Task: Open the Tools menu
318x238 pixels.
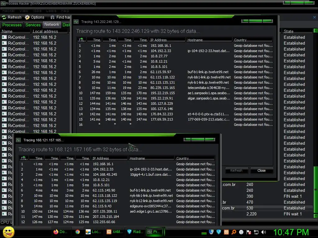Action: [x=37, y=11]
